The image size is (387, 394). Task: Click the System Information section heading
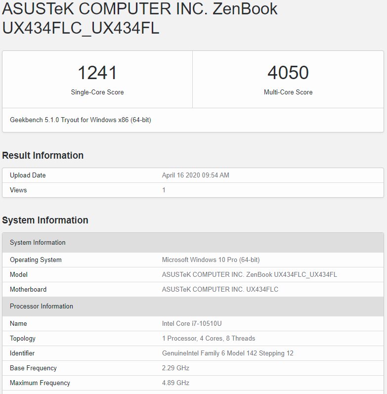tap(45, 220)
